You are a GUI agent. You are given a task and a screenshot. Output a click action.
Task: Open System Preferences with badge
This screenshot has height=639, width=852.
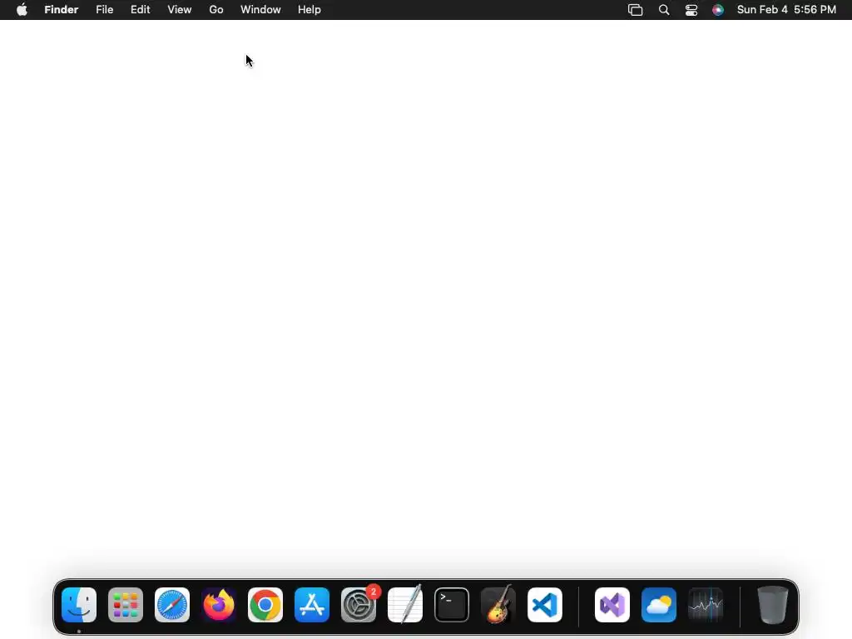click(x=359, y=605)
